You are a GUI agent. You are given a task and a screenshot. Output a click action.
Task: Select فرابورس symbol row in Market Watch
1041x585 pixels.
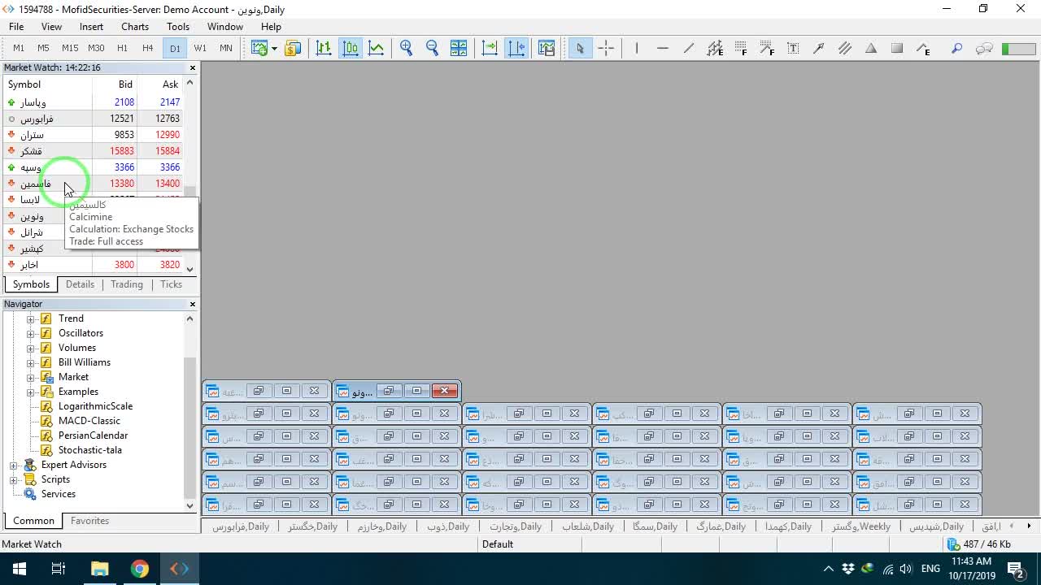pos(93,119)
